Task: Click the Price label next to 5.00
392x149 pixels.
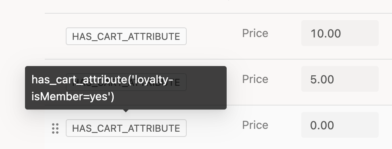Action: coord(255,79)
